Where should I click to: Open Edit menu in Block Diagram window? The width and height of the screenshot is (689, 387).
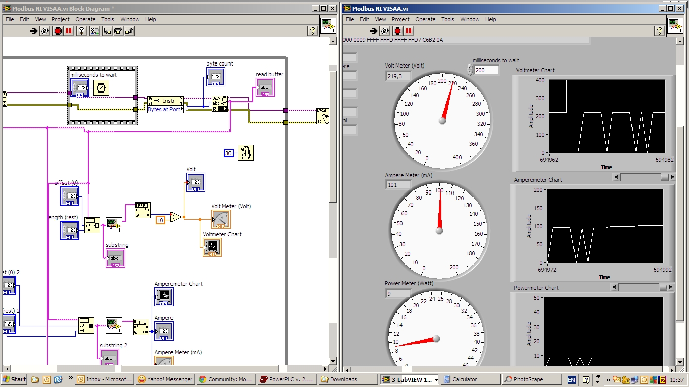24,19
